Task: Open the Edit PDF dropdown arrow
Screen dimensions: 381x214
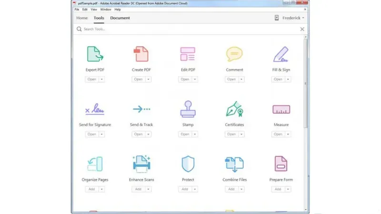Action: pyautogui.click(x=195, y=79)
